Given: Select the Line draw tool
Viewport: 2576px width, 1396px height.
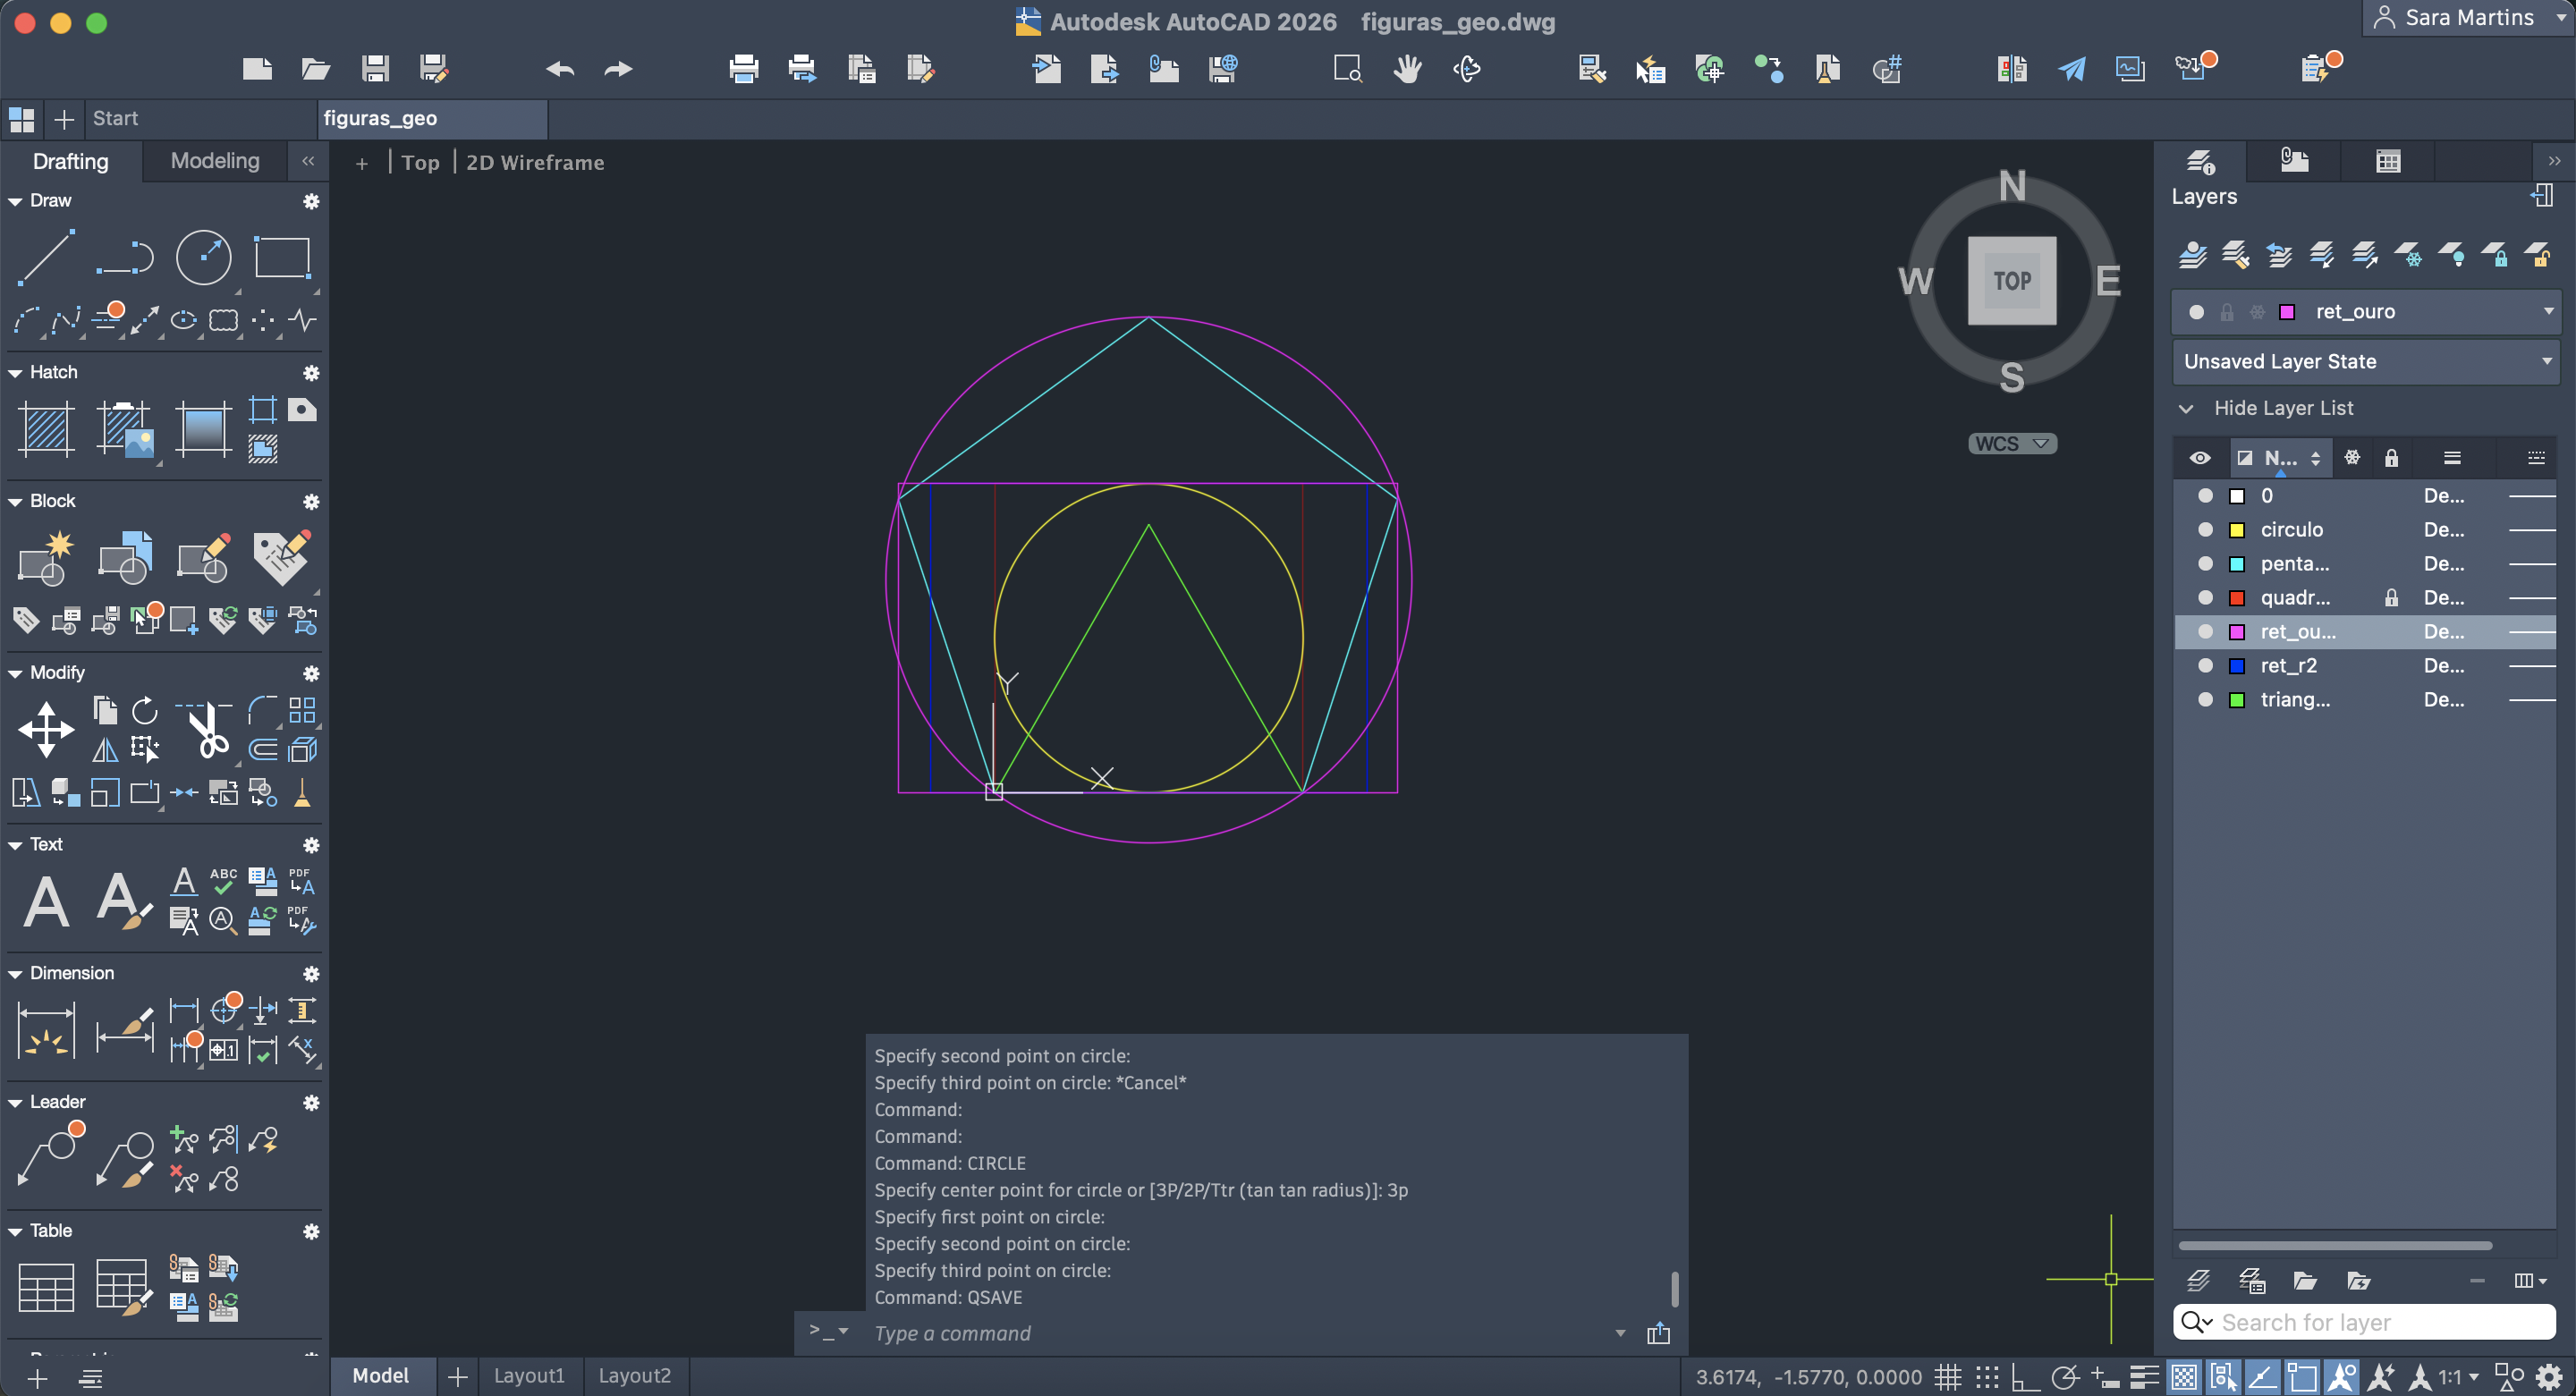Looking at the screenshot, I should coord(46,257).
